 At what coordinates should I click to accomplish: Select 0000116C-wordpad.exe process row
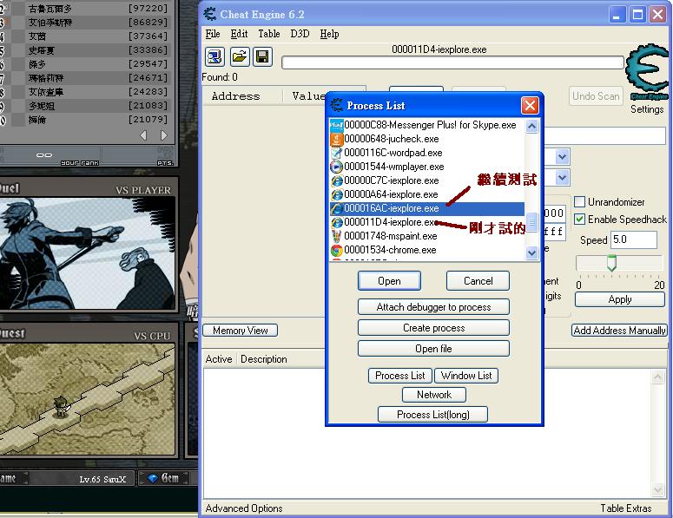[427, 153]
